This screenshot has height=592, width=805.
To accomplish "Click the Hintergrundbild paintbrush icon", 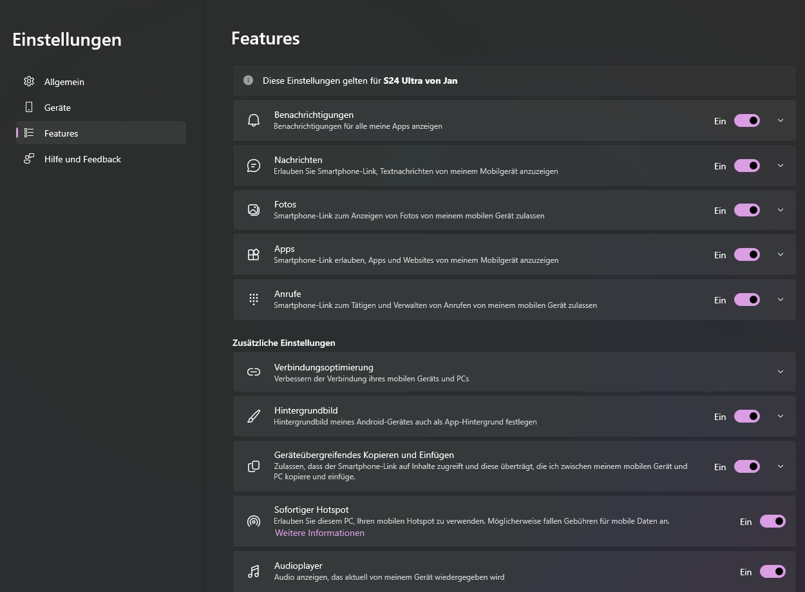I will (254, 416).
